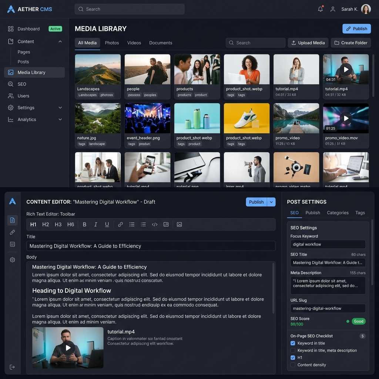Click the Analytics chart icon in sidebar
The width and height of the screenshot is (379, 379).
coord(11,120)
